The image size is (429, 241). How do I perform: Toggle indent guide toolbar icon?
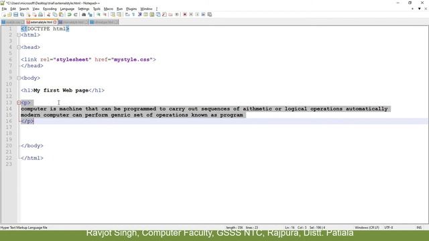tap(140, 15)
